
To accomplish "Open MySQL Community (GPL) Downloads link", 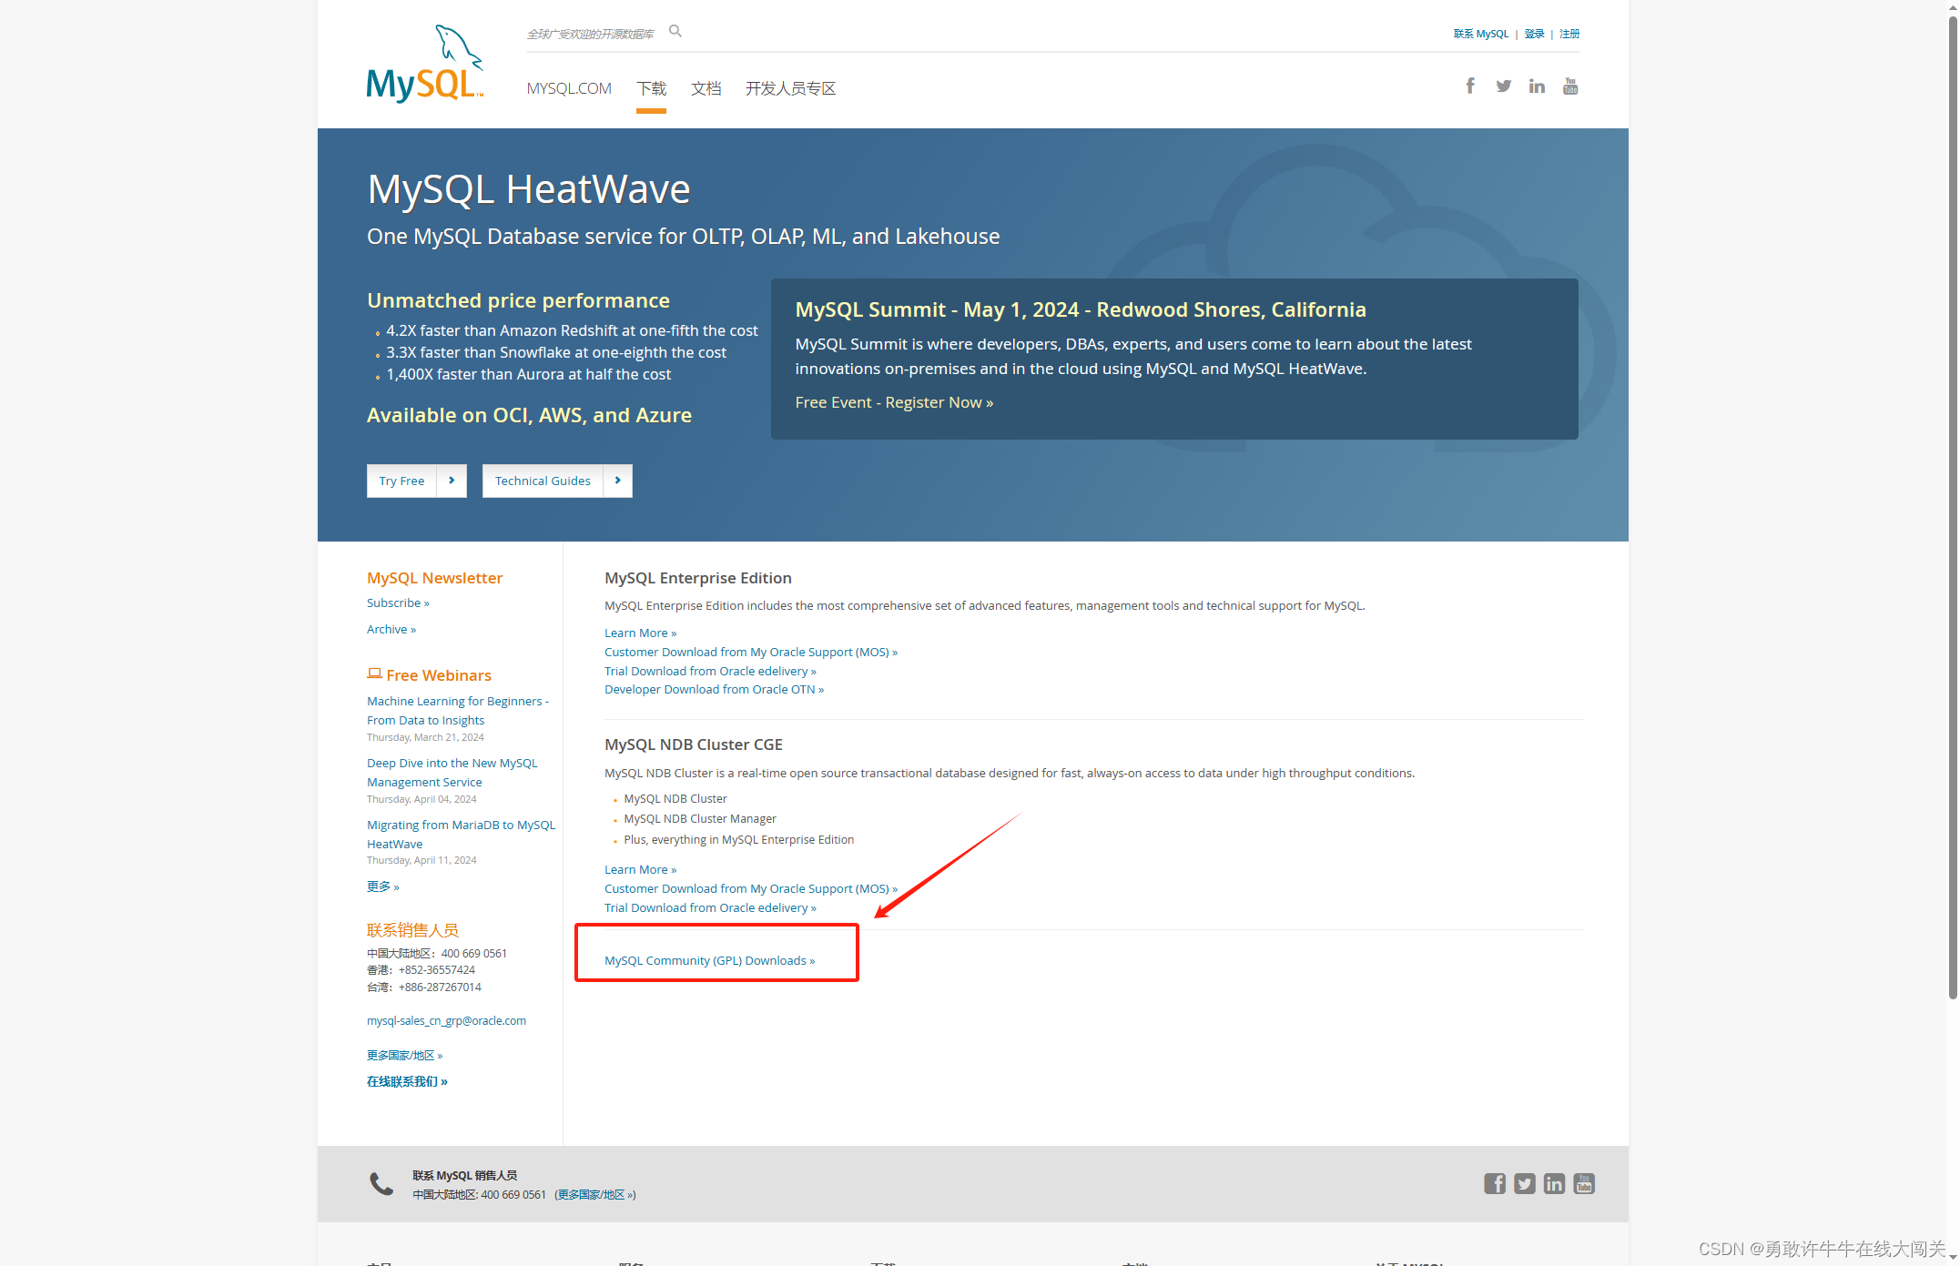I will tap(709, 960).
